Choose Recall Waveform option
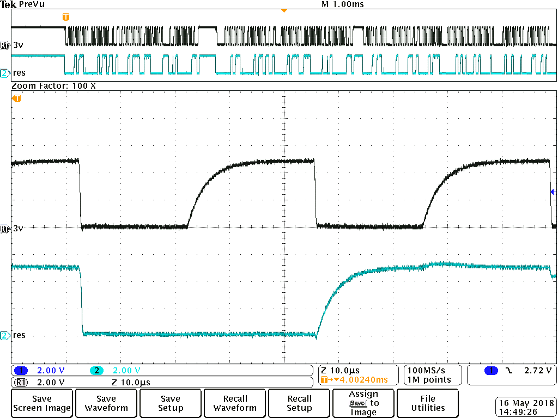558x418 pixels. coord(235,403)
